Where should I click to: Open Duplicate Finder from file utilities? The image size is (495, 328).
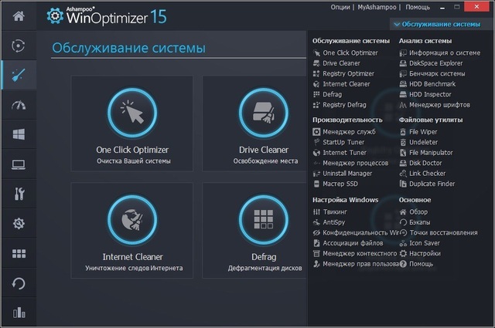click(x=432, y=184)
